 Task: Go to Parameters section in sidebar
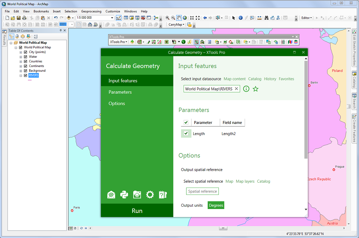pos(137,92)
